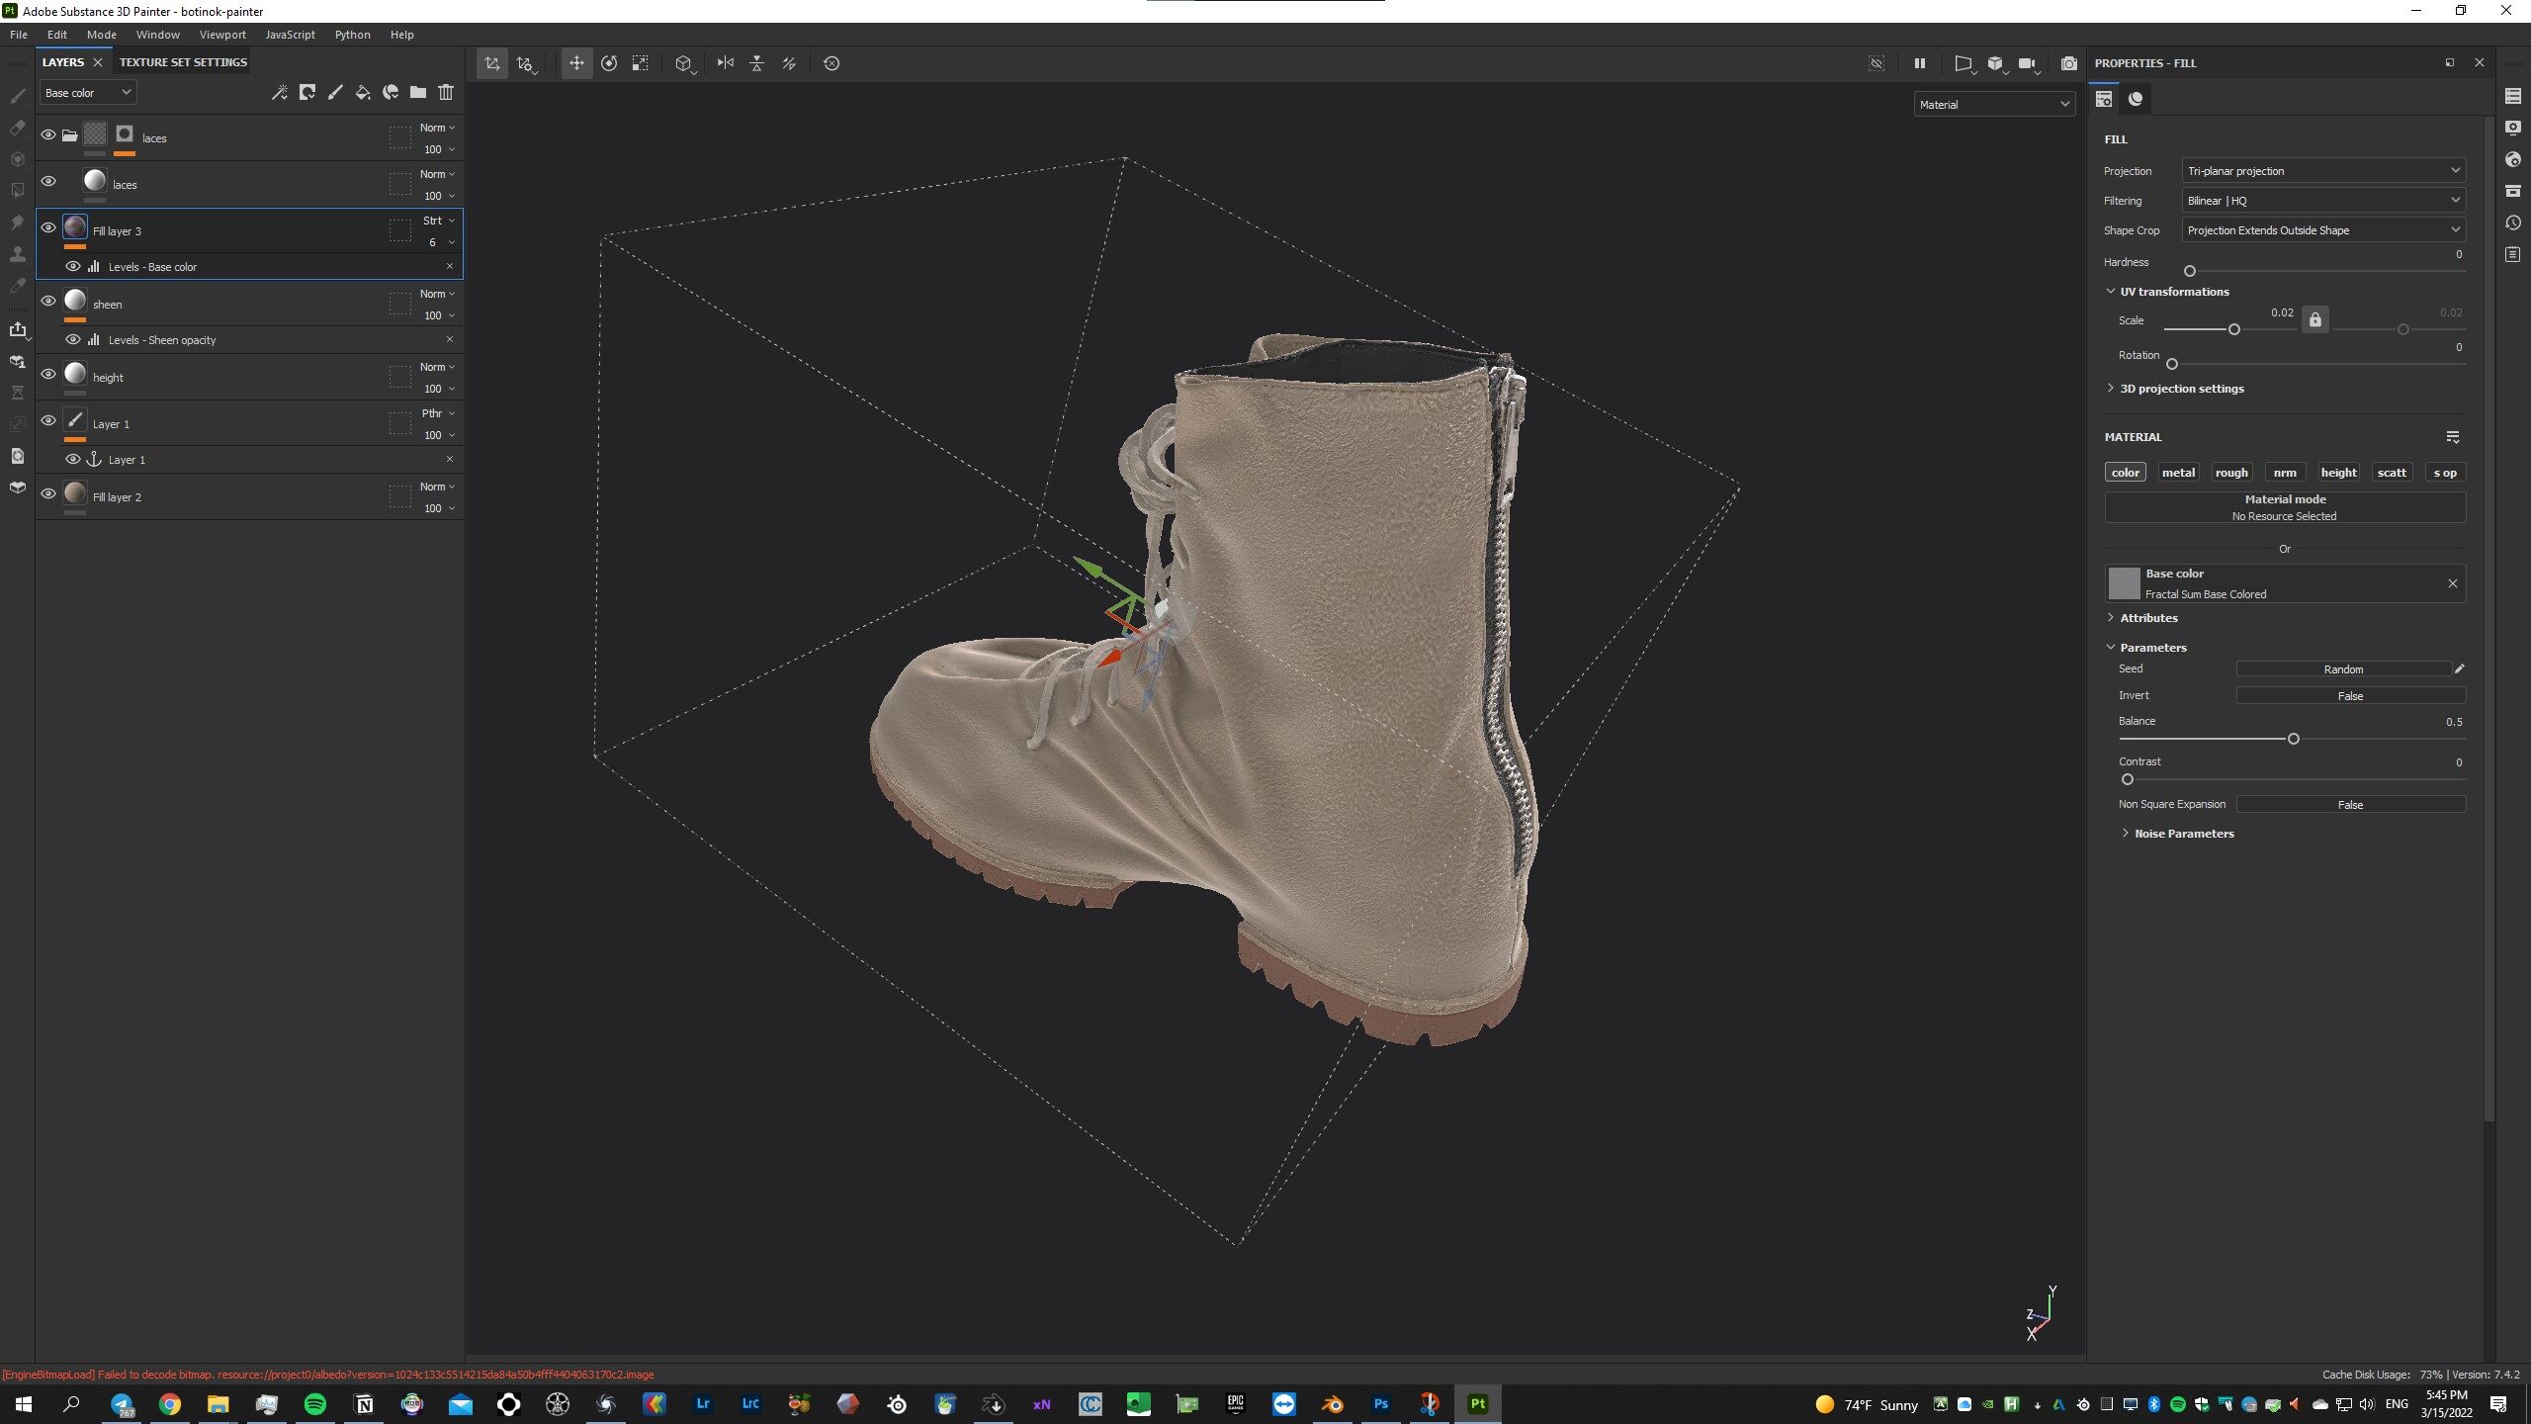Viewport: 2531px width, 1424px height.
Task: Select the Material picker tool
Action: click(x=17, y=286)
